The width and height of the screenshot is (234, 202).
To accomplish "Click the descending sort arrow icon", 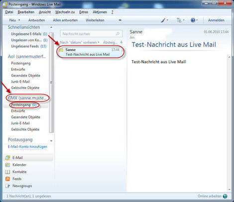I will [121, 42].
